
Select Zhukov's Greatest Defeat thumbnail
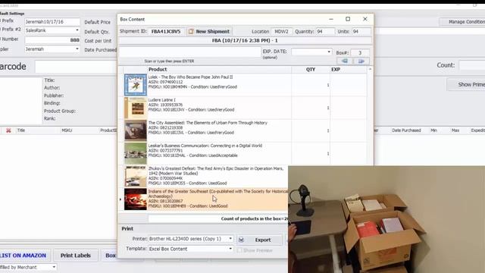click(136, 177)
